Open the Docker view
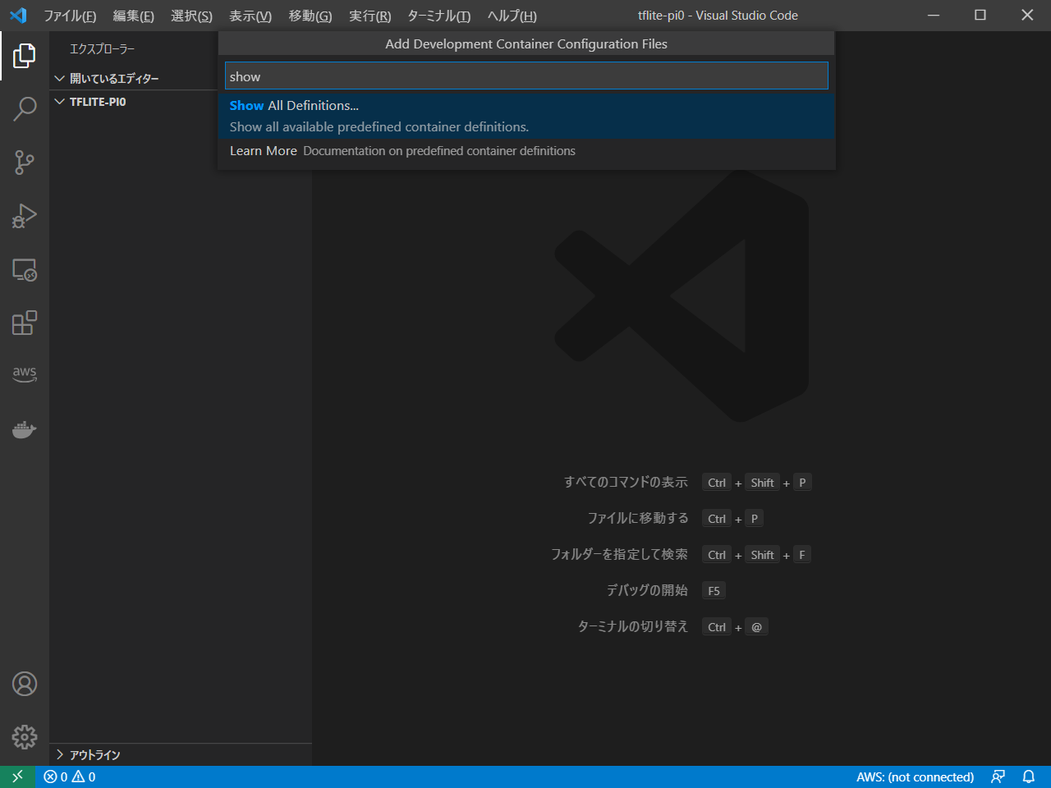Image resolution: width=1051 pixels, height=788 pixels. click(25, 429)
